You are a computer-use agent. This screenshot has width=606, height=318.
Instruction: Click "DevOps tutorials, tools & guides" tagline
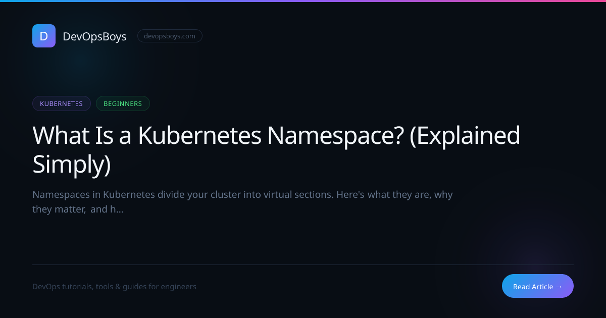[x=114, y=287]
